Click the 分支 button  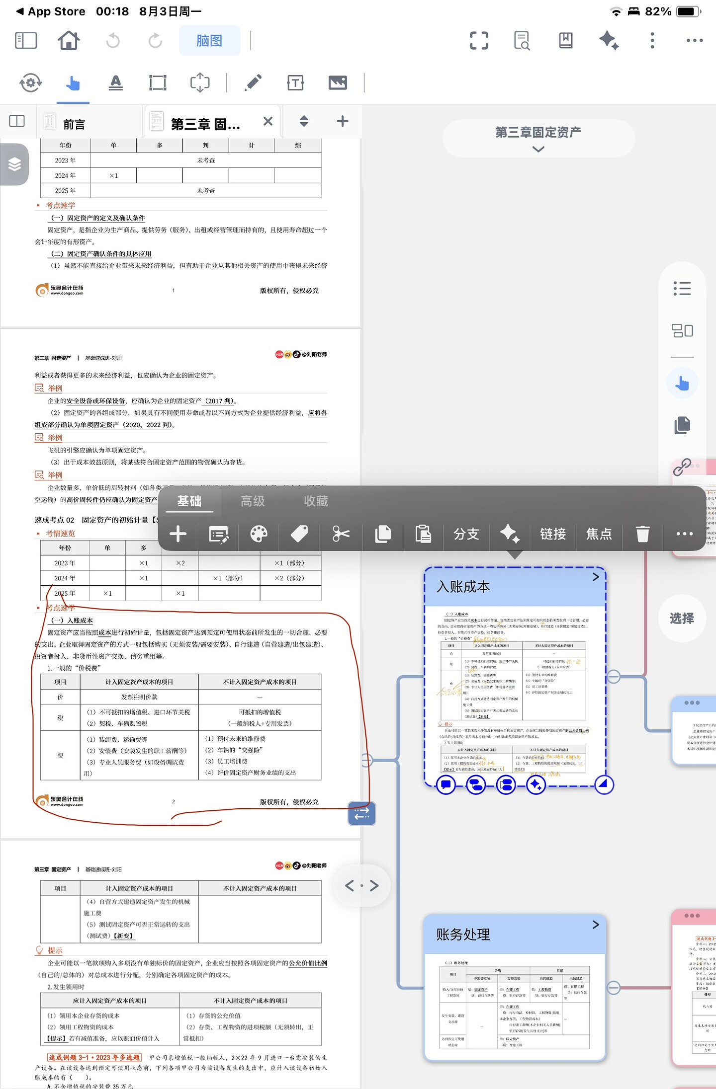point(466,535)
